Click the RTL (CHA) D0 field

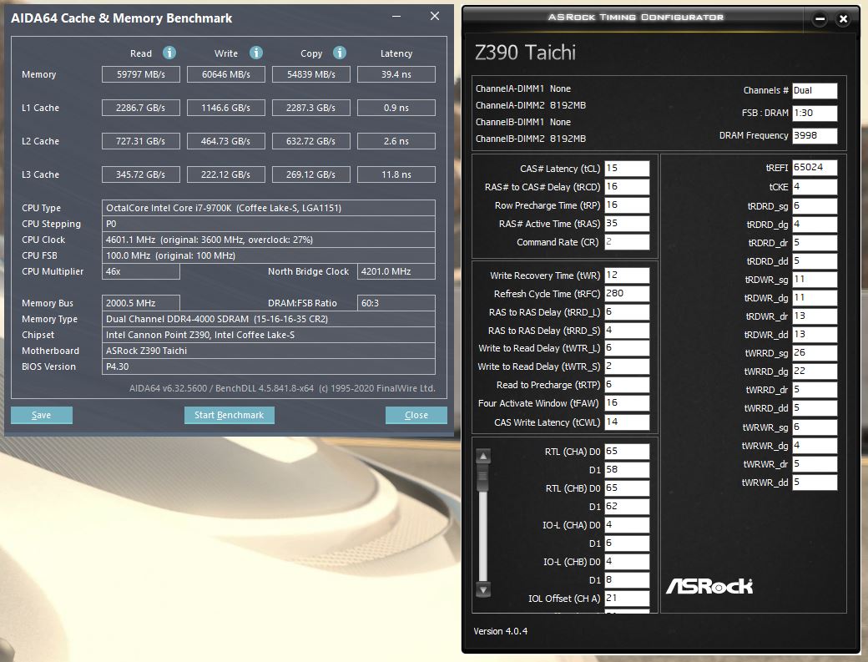click(627, 452)
